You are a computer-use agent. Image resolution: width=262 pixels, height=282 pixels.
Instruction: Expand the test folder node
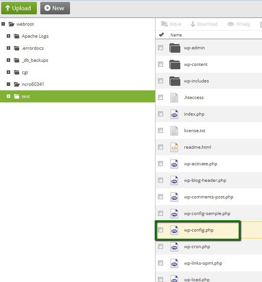pos(8,96)
